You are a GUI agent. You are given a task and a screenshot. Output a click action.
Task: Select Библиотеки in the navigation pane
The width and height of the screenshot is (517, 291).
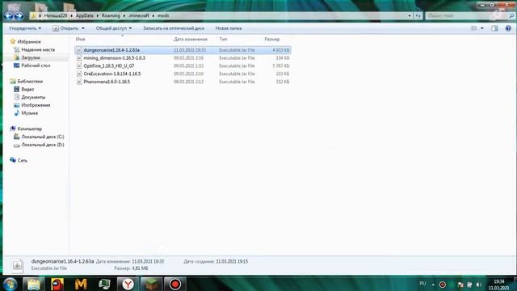coord(30,81)
